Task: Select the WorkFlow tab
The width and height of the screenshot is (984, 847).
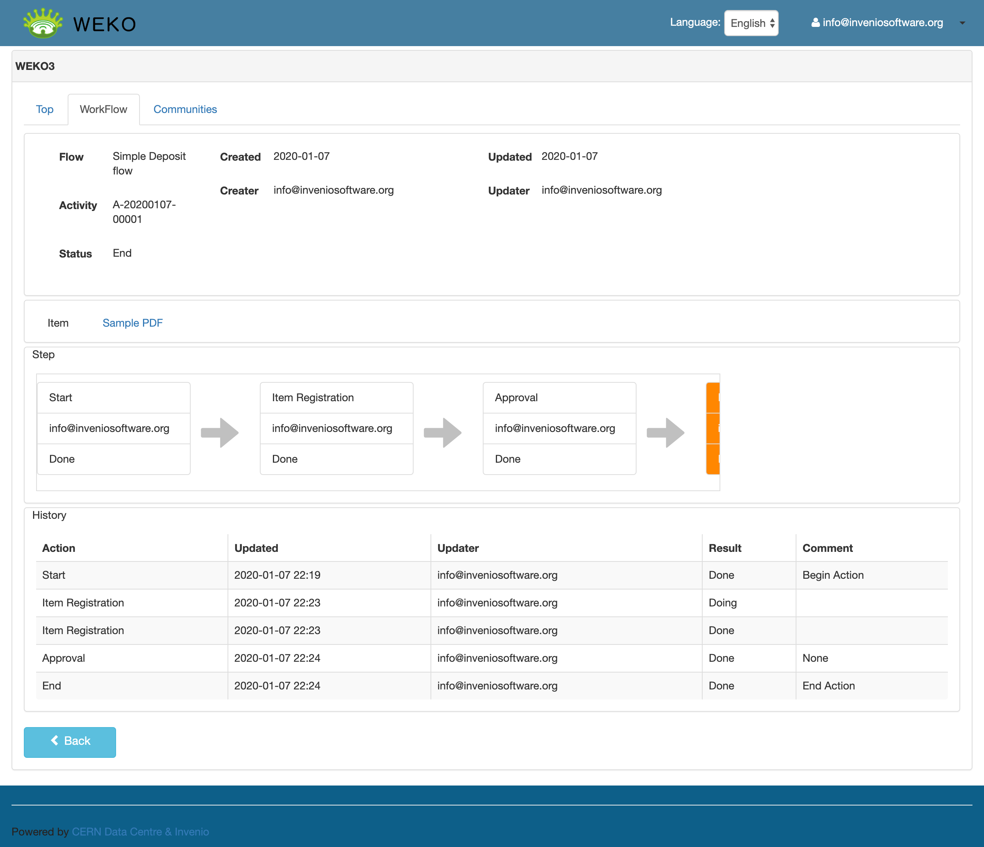Action: (103, 109)
